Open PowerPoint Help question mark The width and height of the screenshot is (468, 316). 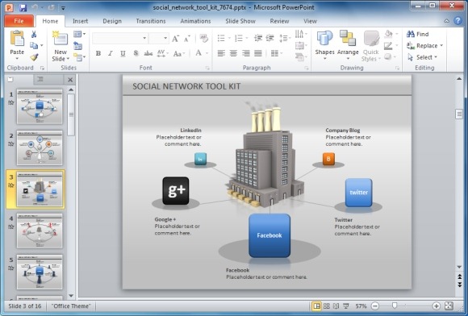(458, 21)
